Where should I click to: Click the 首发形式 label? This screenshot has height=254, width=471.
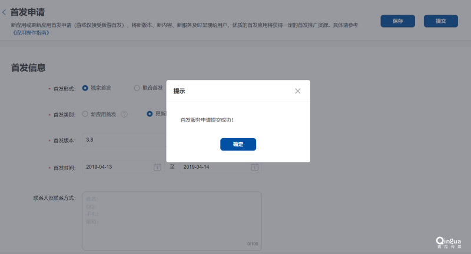(64, 89)
